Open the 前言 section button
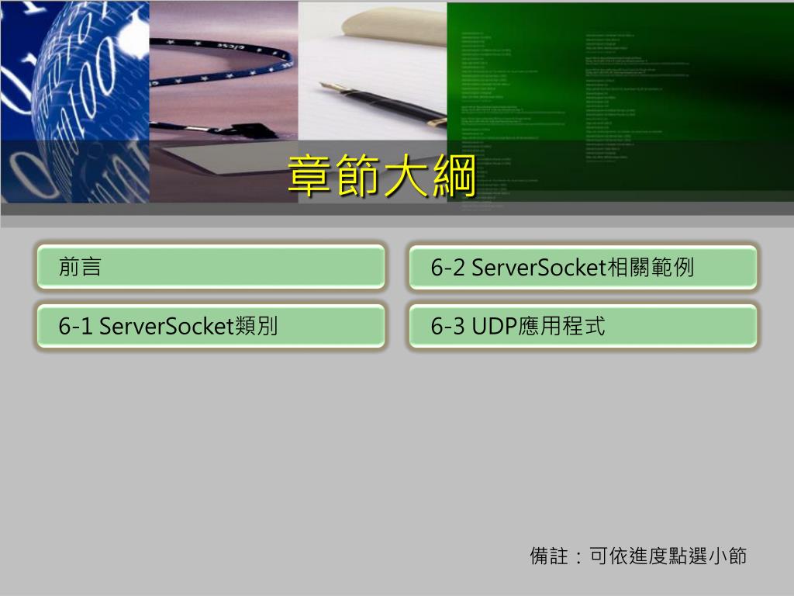This screenshot has width=794, height=596. 211,267
